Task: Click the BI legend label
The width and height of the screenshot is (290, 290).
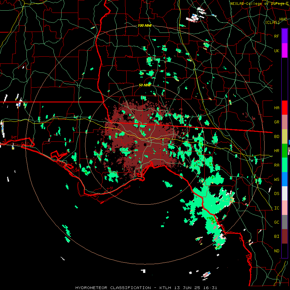Action: click(x=276, y=237)
